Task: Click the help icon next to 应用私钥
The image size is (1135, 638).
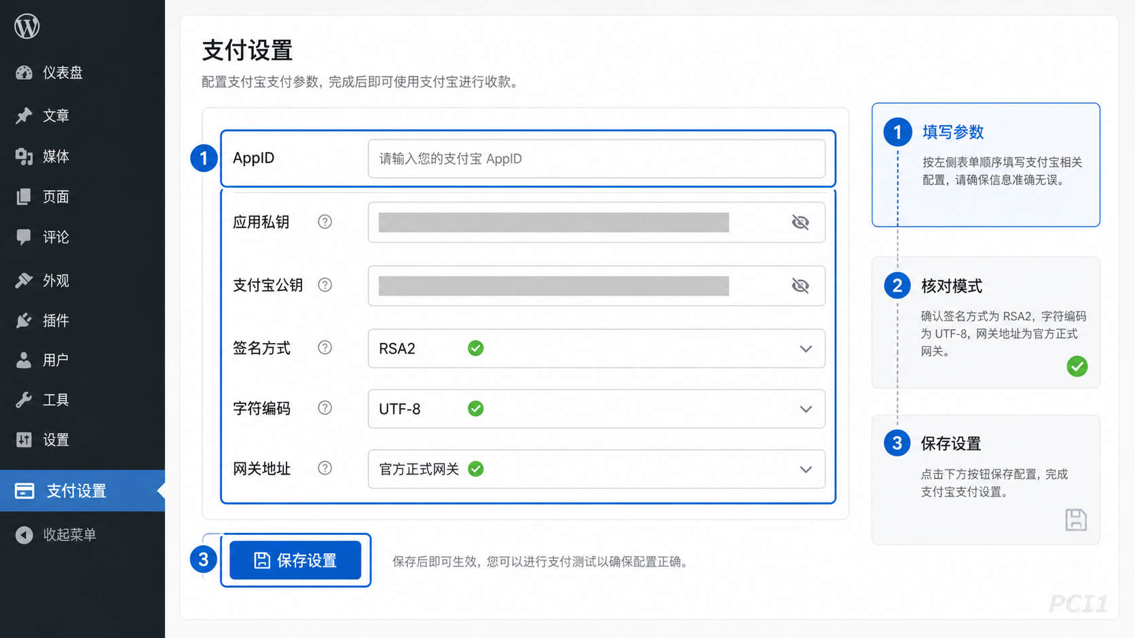Action: pyautogui.click(x=325, y=222)
